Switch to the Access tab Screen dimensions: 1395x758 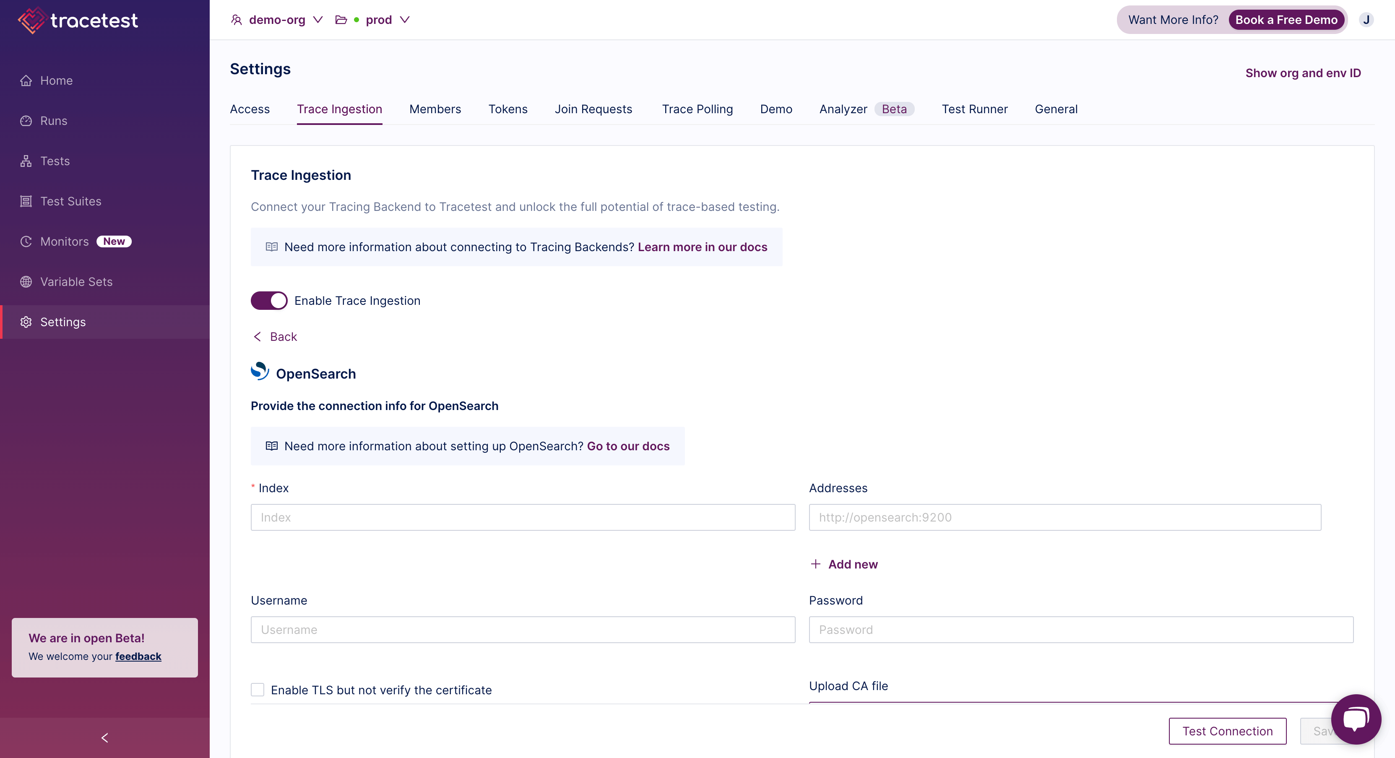pos(250,109)
